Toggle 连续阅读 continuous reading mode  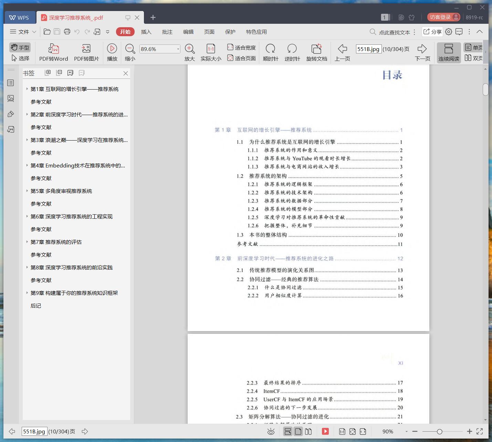[449, 52]
